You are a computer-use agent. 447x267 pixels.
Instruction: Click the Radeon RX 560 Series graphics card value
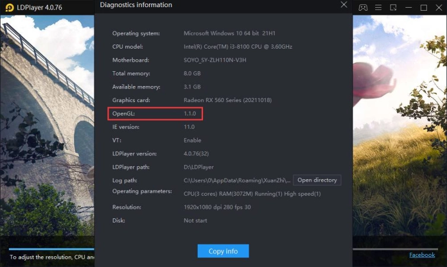(x=227, y=100)
